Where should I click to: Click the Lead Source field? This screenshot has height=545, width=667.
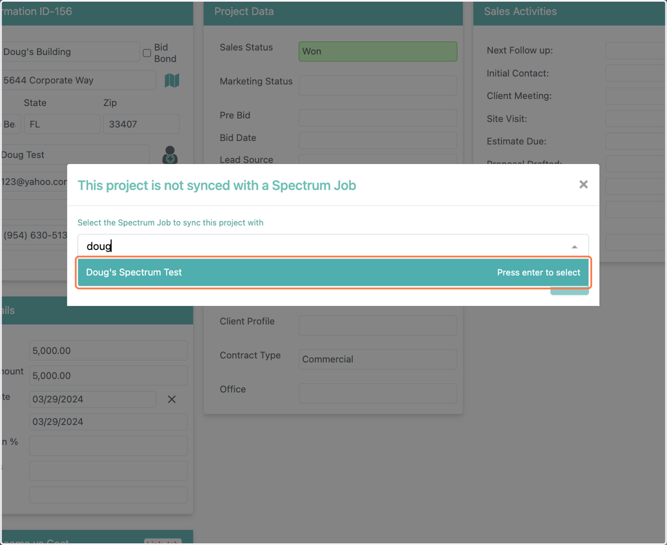378,159
